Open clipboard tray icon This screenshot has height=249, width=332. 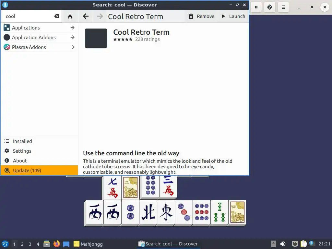[x=303, y=244]
